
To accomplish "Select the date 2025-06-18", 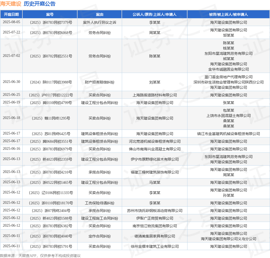I will click(x=11, y=118).
